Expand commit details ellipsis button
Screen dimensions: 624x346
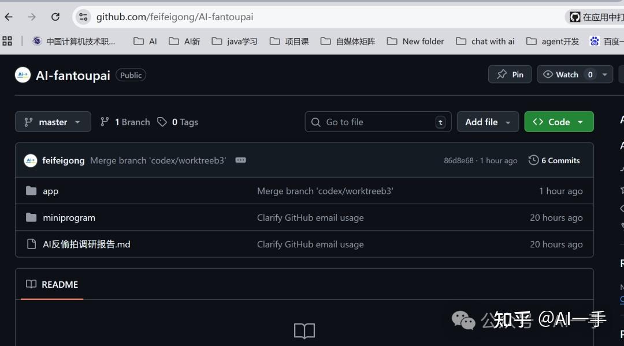(240, 160)
